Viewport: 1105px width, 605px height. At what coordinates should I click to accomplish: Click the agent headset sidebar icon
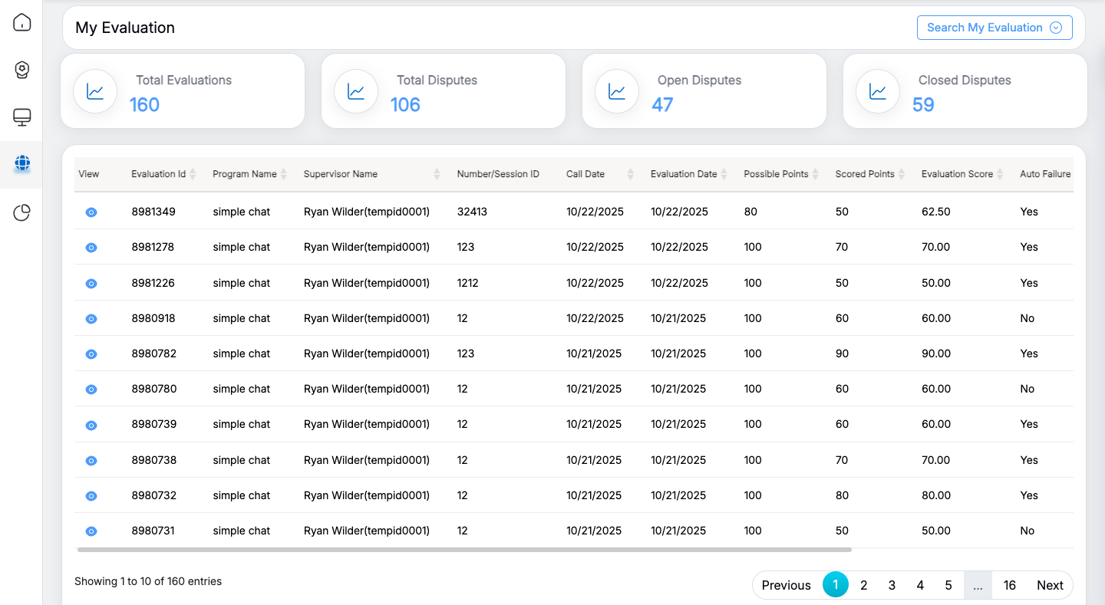point(22,70)
